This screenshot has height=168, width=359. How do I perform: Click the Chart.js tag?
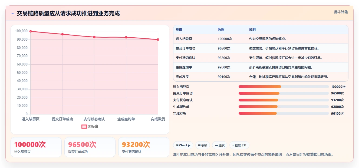(x=183, y=145)
